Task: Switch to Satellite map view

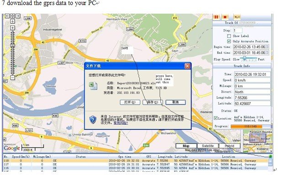Action: point(208,146)
